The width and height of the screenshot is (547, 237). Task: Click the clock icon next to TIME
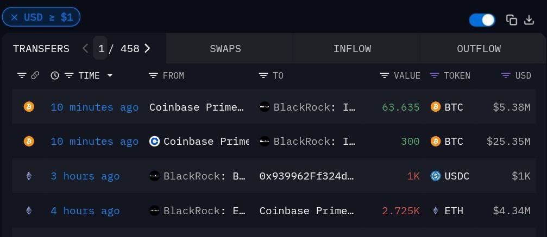click(x=55, y=75)
